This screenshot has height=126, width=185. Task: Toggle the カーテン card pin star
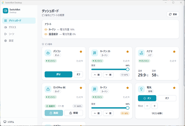(127, 88)
